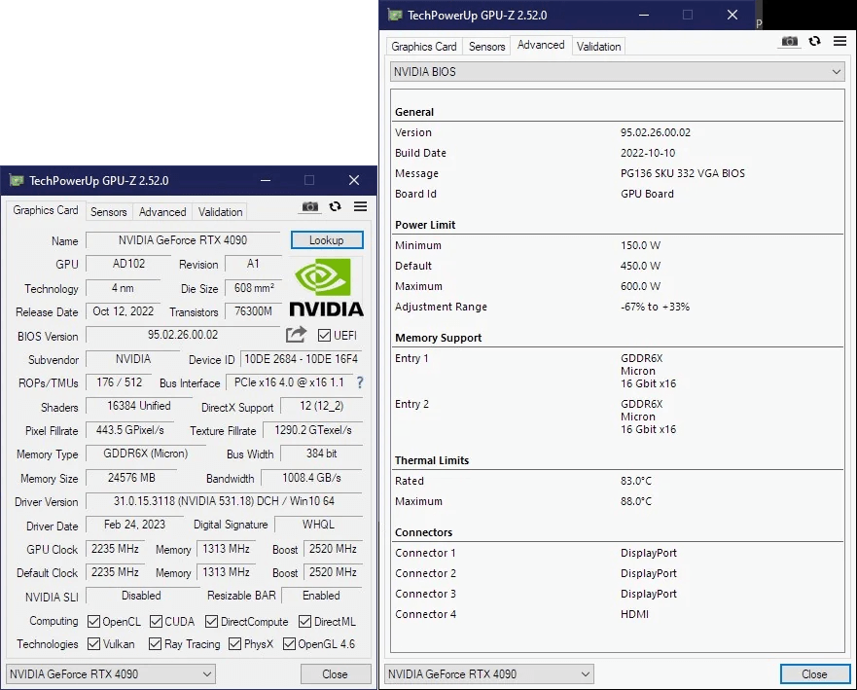Click Resizable BAR field showing Enabled
Viewport: 857px width, 690px height.
click(x=322, y=596)
